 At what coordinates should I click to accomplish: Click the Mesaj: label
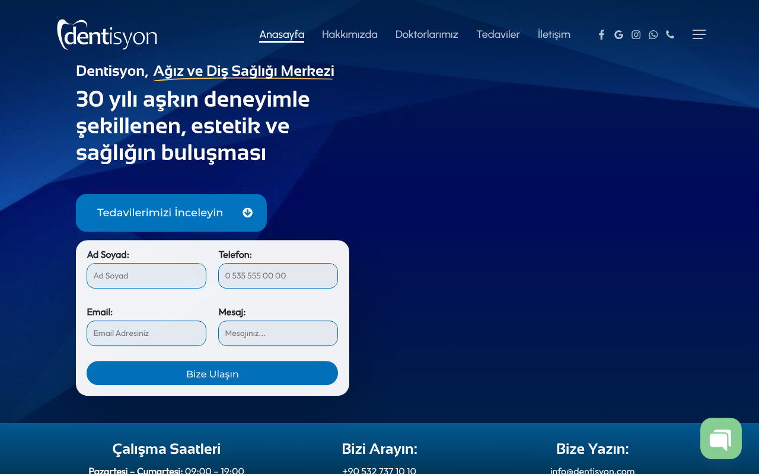point(232,312)
